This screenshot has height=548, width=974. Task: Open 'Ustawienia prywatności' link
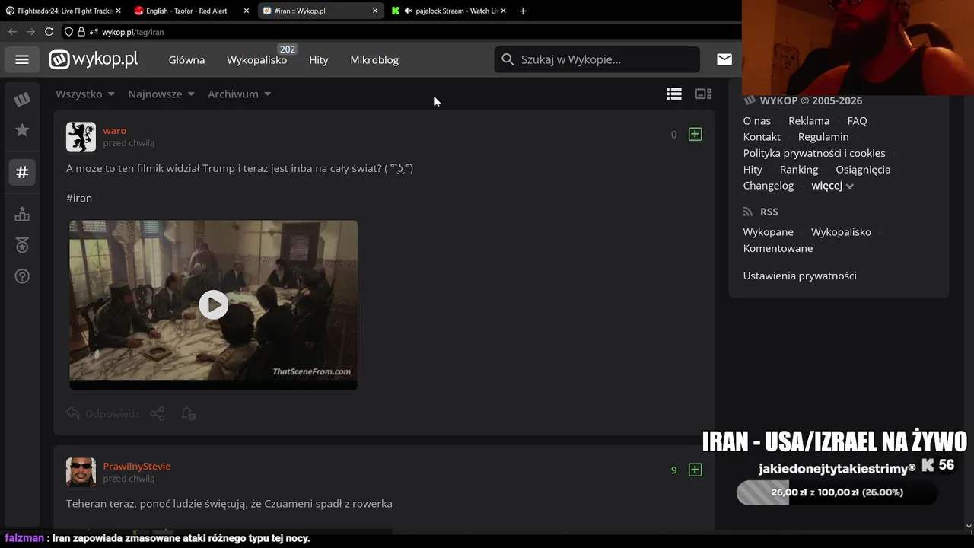click(x=800, y=276)
